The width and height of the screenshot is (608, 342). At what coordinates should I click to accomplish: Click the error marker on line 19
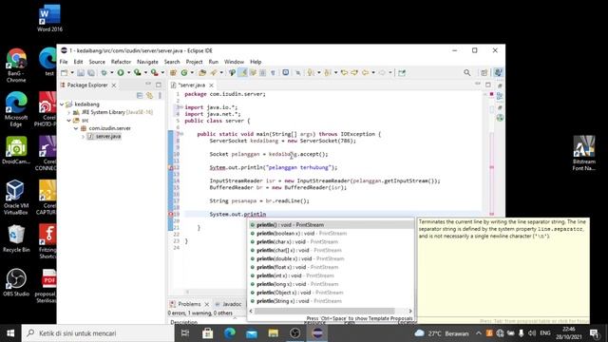click(171, 214)
